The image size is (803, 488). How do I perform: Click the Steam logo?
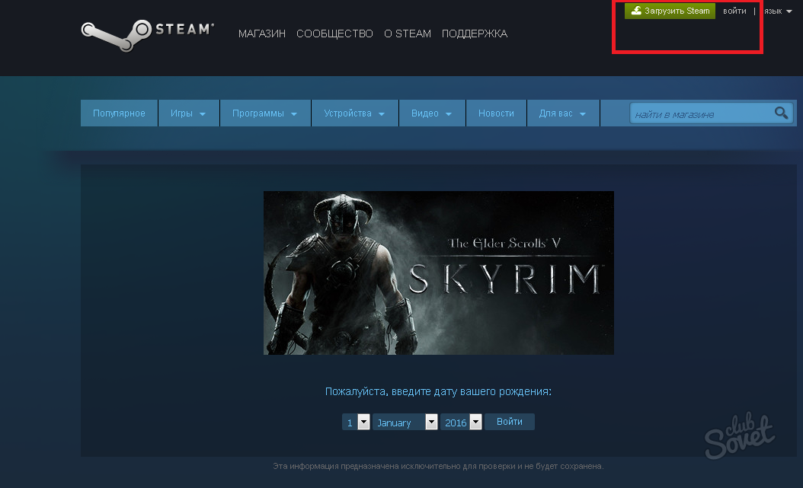148,35
